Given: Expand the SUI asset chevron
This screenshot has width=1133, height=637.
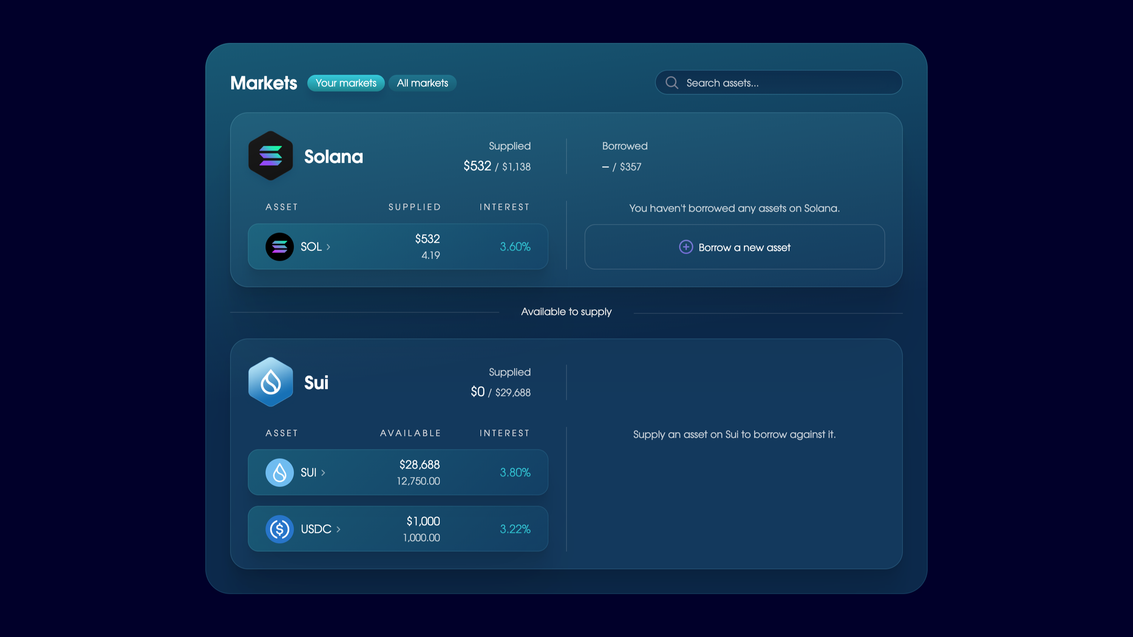Looking at the screenshot, I should (x=323, y=473).
